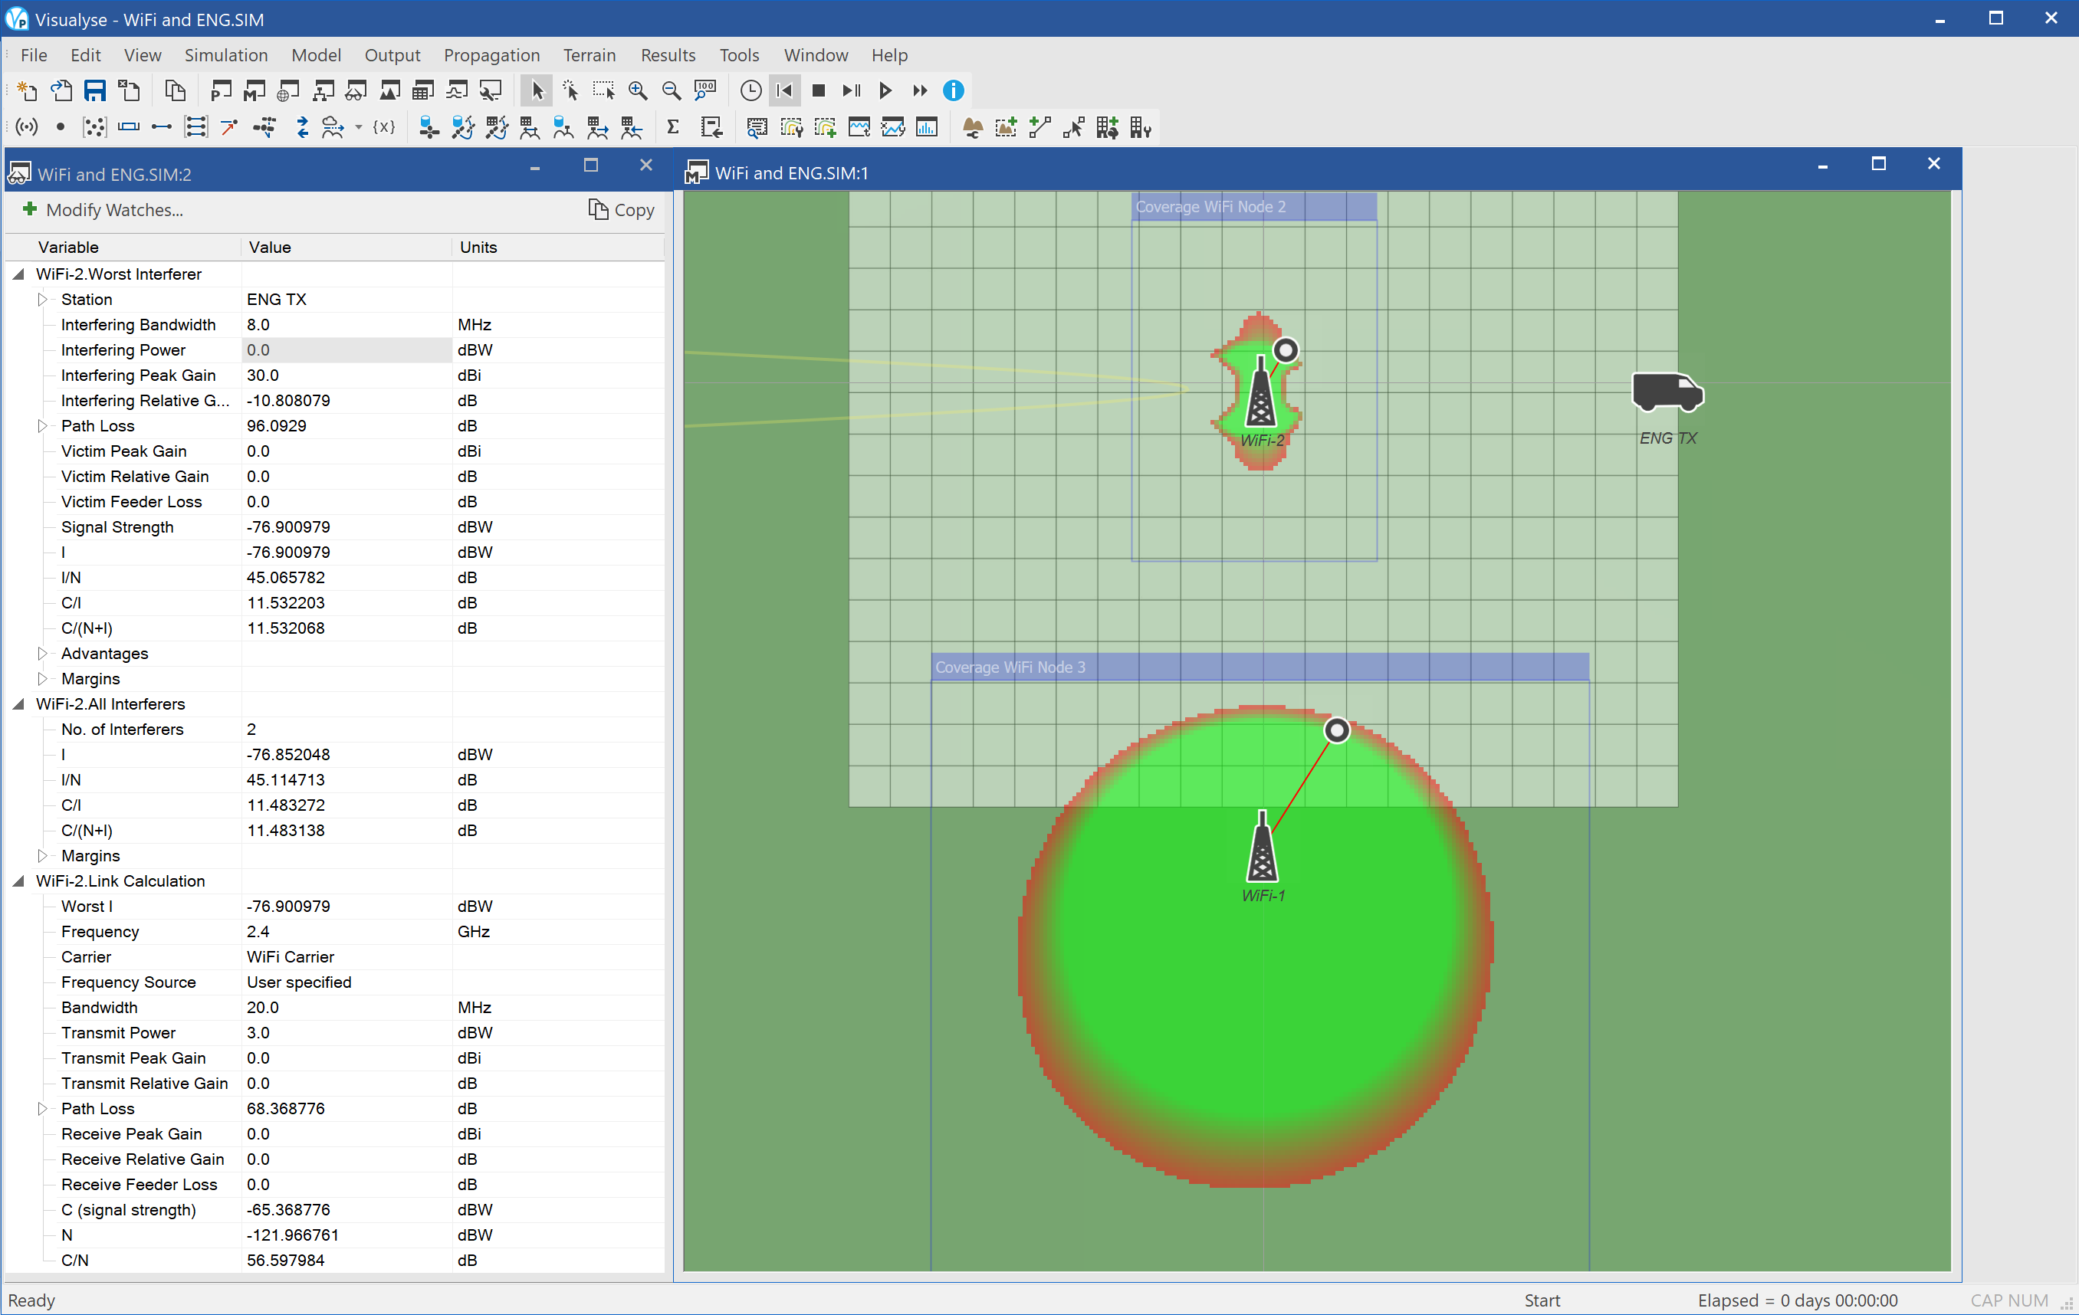Click the blue information icon
The height and width of the screenshot is (1315, 2079).
(953, 90)
